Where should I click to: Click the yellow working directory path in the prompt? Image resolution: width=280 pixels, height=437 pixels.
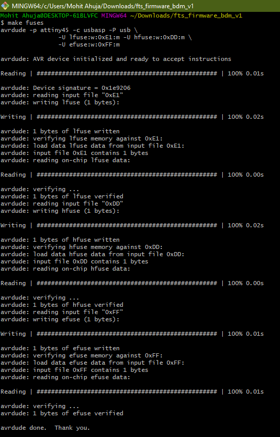click(186, 15)
